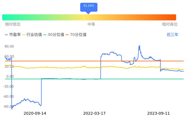This screenshot has height=123, width=191.
Task: Select the 相对低位 label
Action: click(13, 24)
